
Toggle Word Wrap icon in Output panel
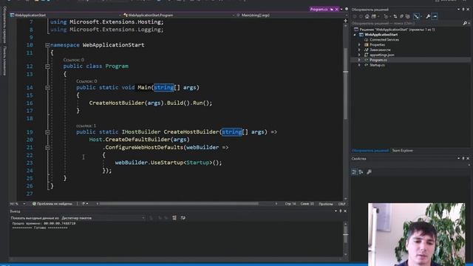coord(183,218)
